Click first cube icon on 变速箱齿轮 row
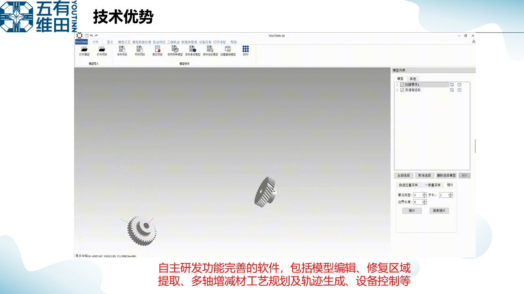Image resolution: width=524 pixels, height=294 pixels. [x=452, y=90]
